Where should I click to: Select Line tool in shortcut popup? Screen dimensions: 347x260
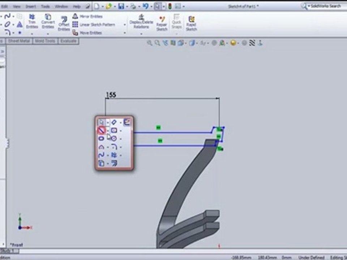(x=101, y=130)
